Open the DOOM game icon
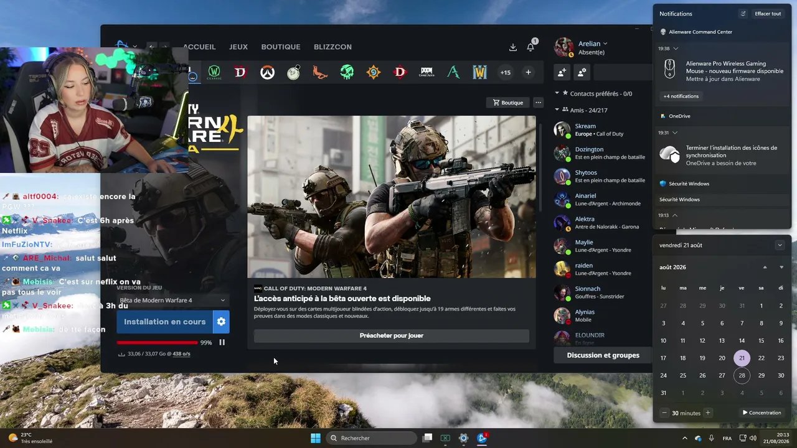Screen dimensions: 797x448 tap(427, 72)
